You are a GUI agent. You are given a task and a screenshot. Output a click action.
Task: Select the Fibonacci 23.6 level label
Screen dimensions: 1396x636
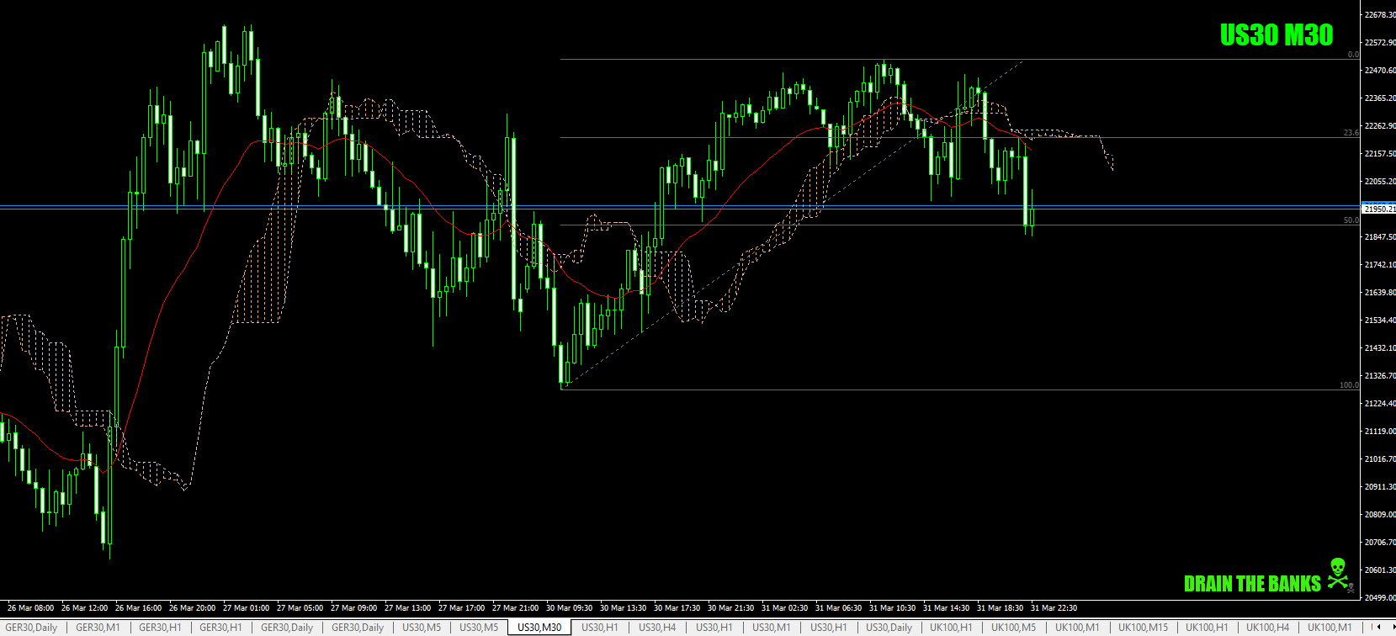click(x=1351, y=133)
